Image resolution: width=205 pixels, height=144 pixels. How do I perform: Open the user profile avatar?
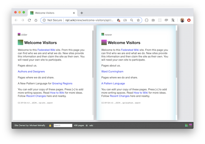(x=182, y=20)
